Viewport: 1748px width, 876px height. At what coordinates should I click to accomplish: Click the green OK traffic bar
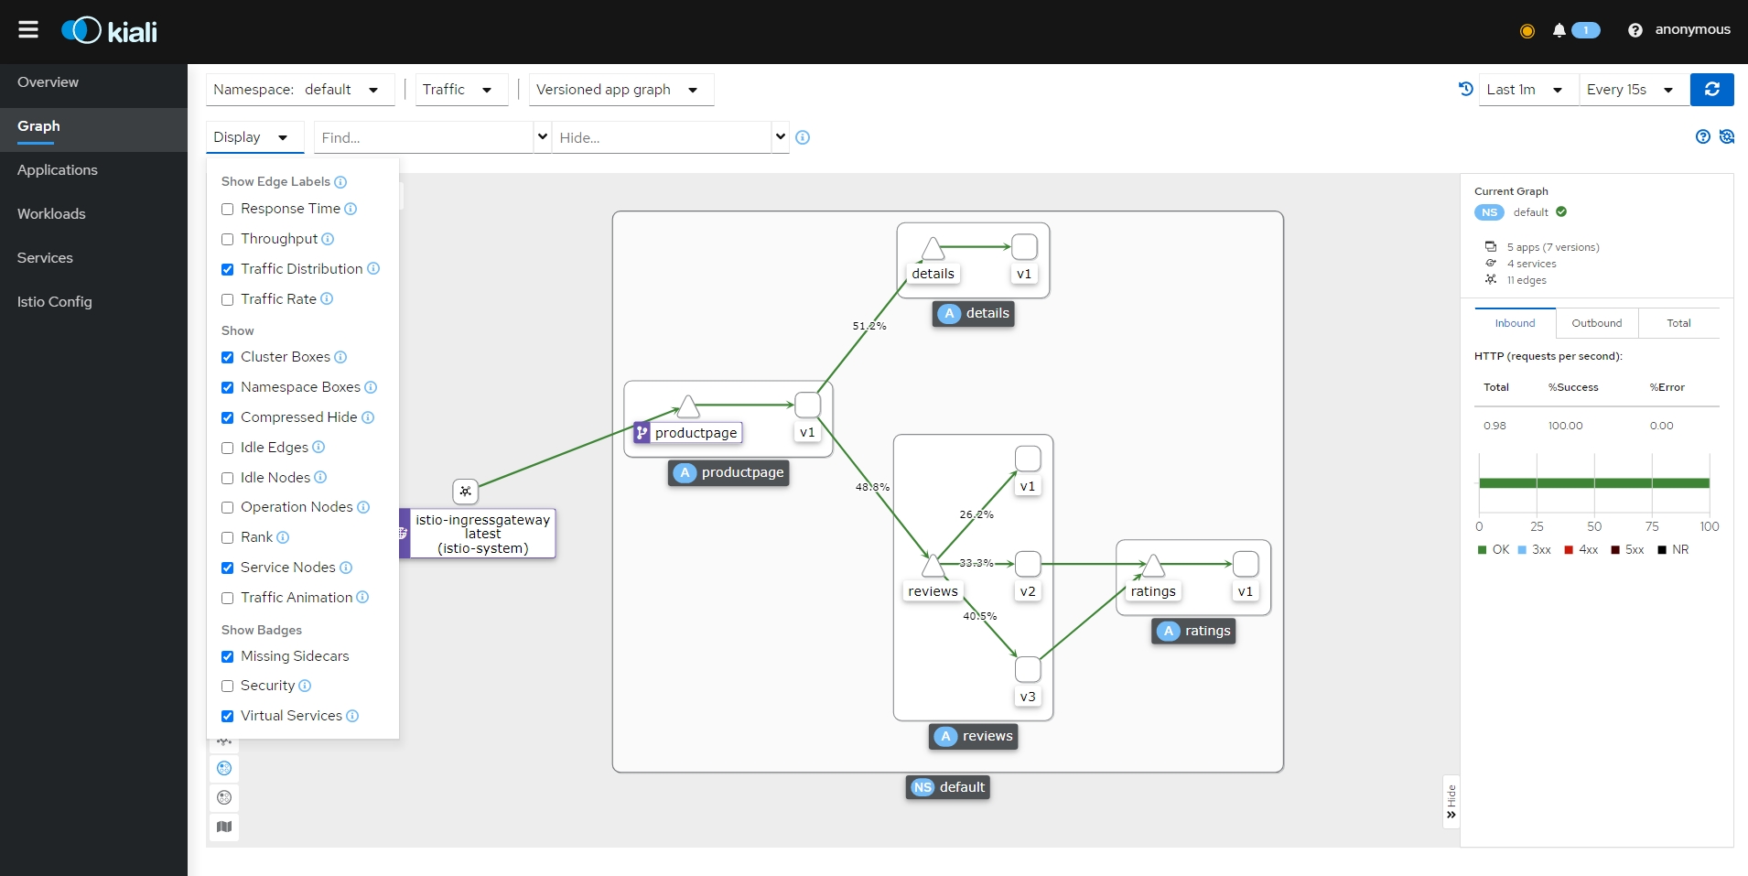[1593, 483]
